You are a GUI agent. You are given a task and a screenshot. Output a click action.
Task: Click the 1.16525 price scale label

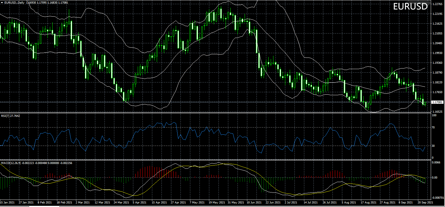pos(437,112)
